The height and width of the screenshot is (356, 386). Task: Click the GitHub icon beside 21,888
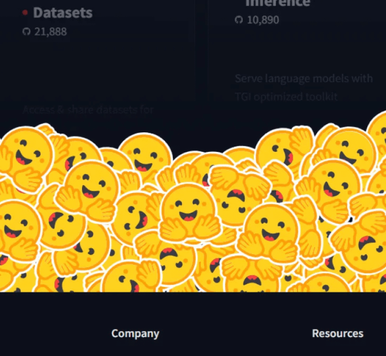(x=26, y=32)
